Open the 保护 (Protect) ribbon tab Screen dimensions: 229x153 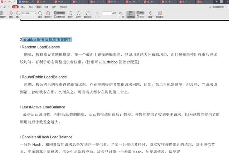(x=54, y=7)
